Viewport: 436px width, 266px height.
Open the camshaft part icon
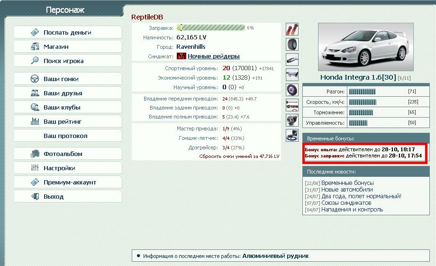click(x=292, y=105)
